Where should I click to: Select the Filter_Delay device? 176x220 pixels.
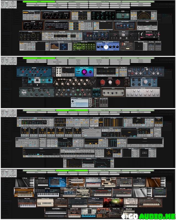(x=81, y=25)
